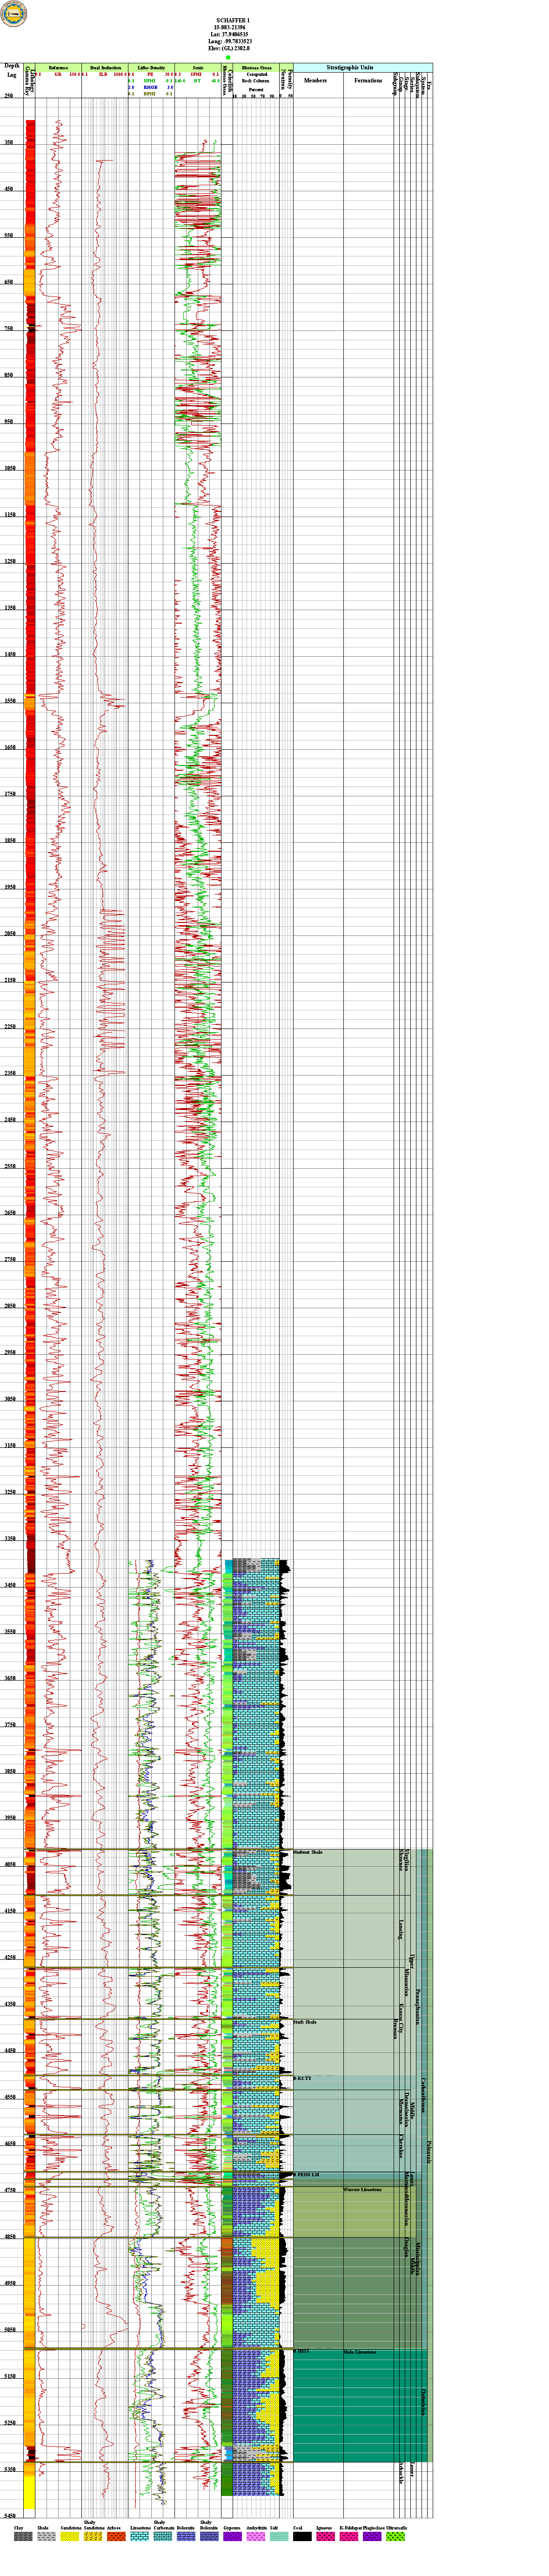Screen dimensions: 549x2576
Task: Click the Viola Limestone formation label
Action: click(360, 2351)
